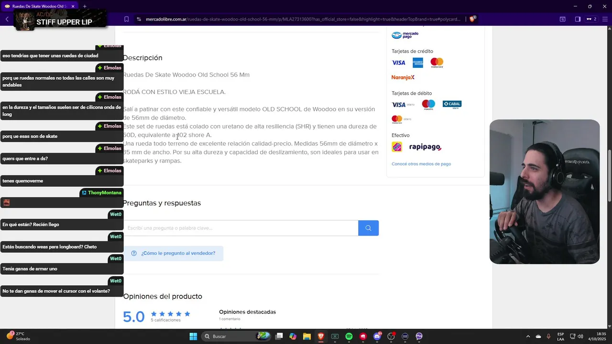Click chat message 'Tenía ganas de armar uno'
Image resolution: width=612 pixels, height=344 pixels.
[62, 269]
